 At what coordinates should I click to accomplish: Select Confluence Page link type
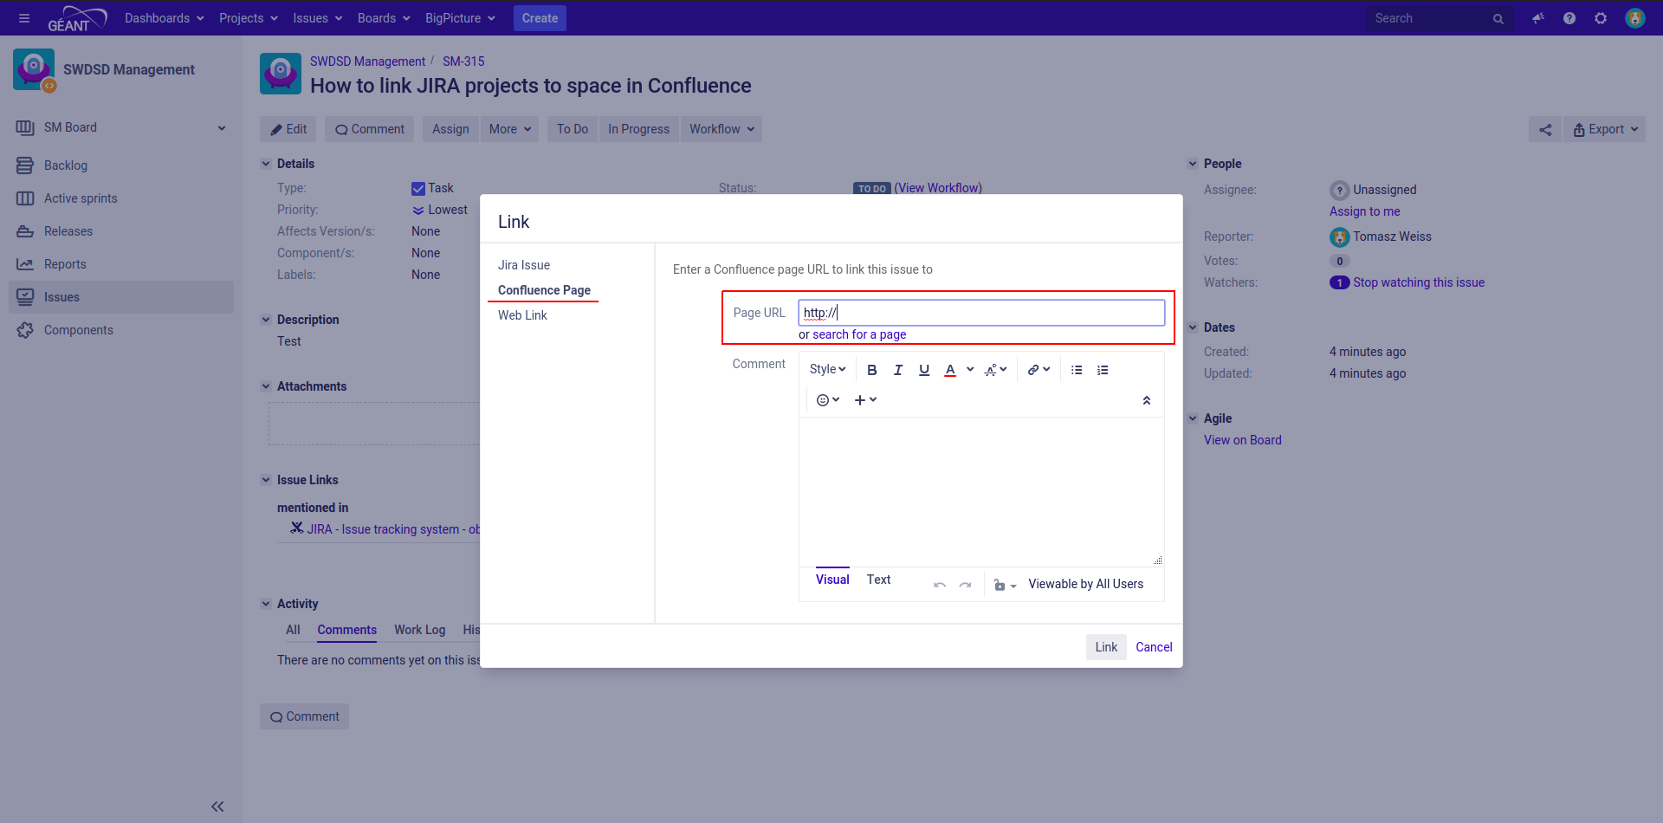[x=544, y=290]
